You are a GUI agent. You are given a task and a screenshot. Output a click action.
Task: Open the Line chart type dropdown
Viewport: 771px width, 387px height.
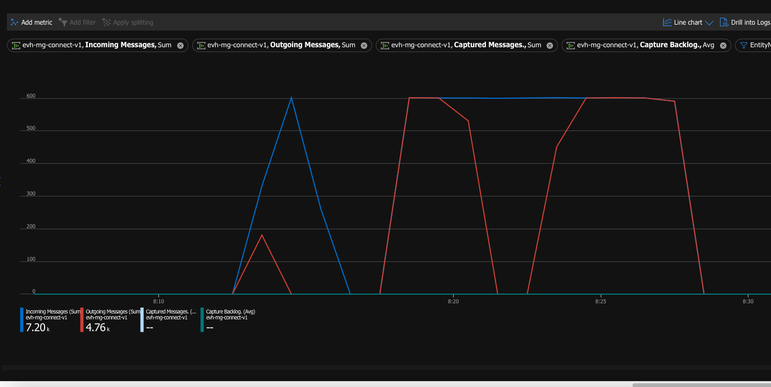(710, 22)
